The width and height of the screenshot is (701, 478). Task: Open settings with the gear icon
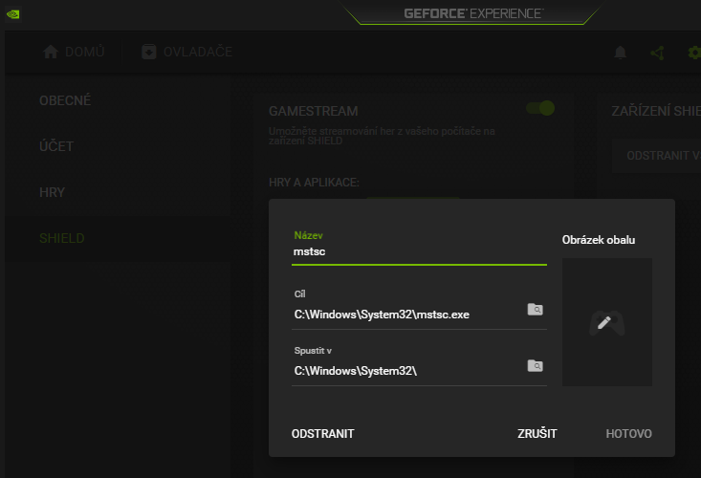[694, 53]
